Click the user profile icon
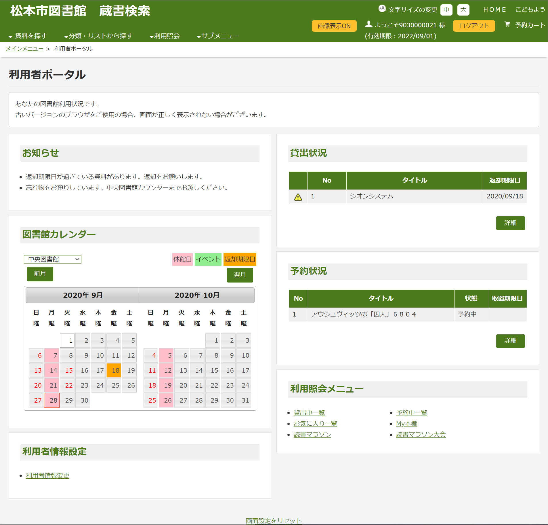548x525 pixels. (368, 24)
